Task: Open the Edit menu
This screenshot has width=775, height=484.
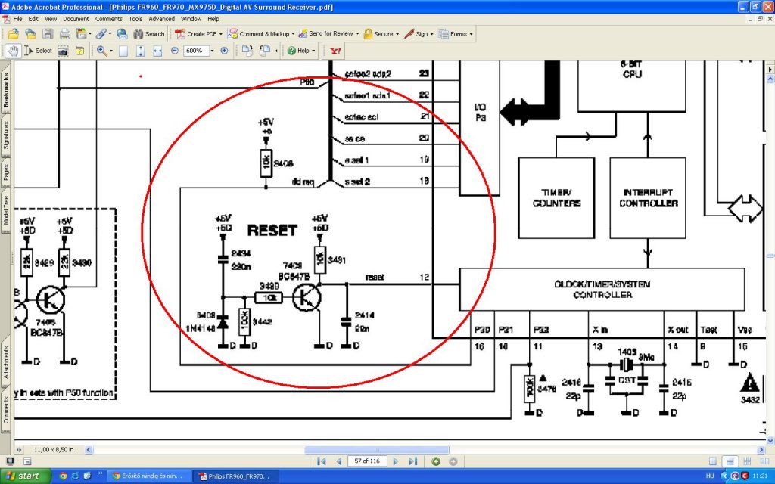Action: [33, 19]
